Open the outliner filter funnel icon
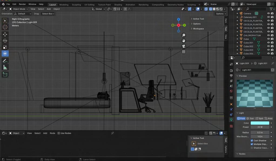Image resolution: width=276 pixels, height=161 pixels. point(271,9)
